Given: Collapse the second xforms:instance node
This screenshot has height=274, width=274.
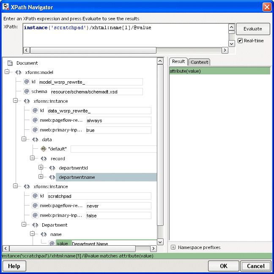Looking at the screenshot, I should pyautogui.click(x=15, y=186).
